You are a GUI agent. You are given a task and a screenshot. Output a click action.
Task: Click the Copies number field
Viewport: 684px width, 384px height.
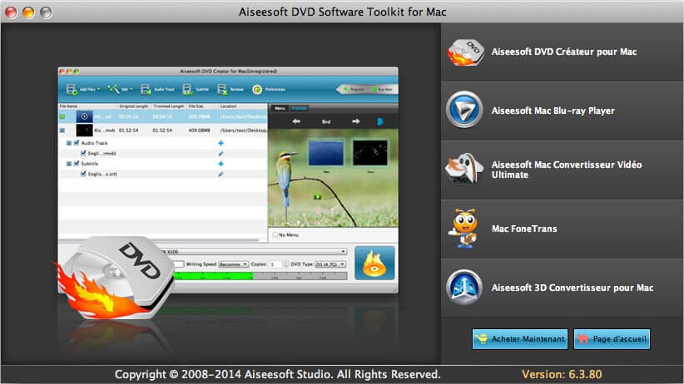coord(276,264)
